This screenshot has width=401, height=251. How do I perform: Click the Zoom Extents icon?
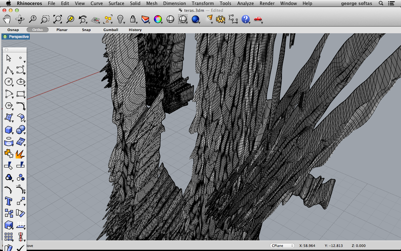click(x=58, y=19)
